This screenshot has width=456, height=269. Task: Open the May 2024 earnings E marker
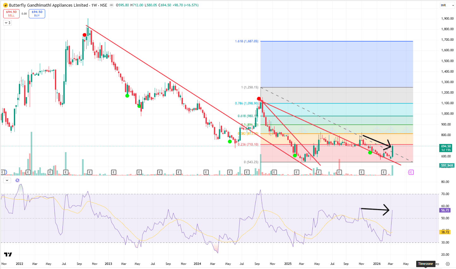[230, 172]
